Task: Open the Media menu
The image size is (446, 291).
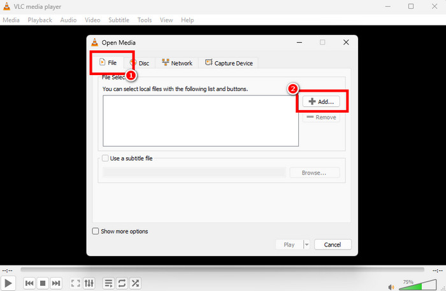Action: click(x=11, y=20)
